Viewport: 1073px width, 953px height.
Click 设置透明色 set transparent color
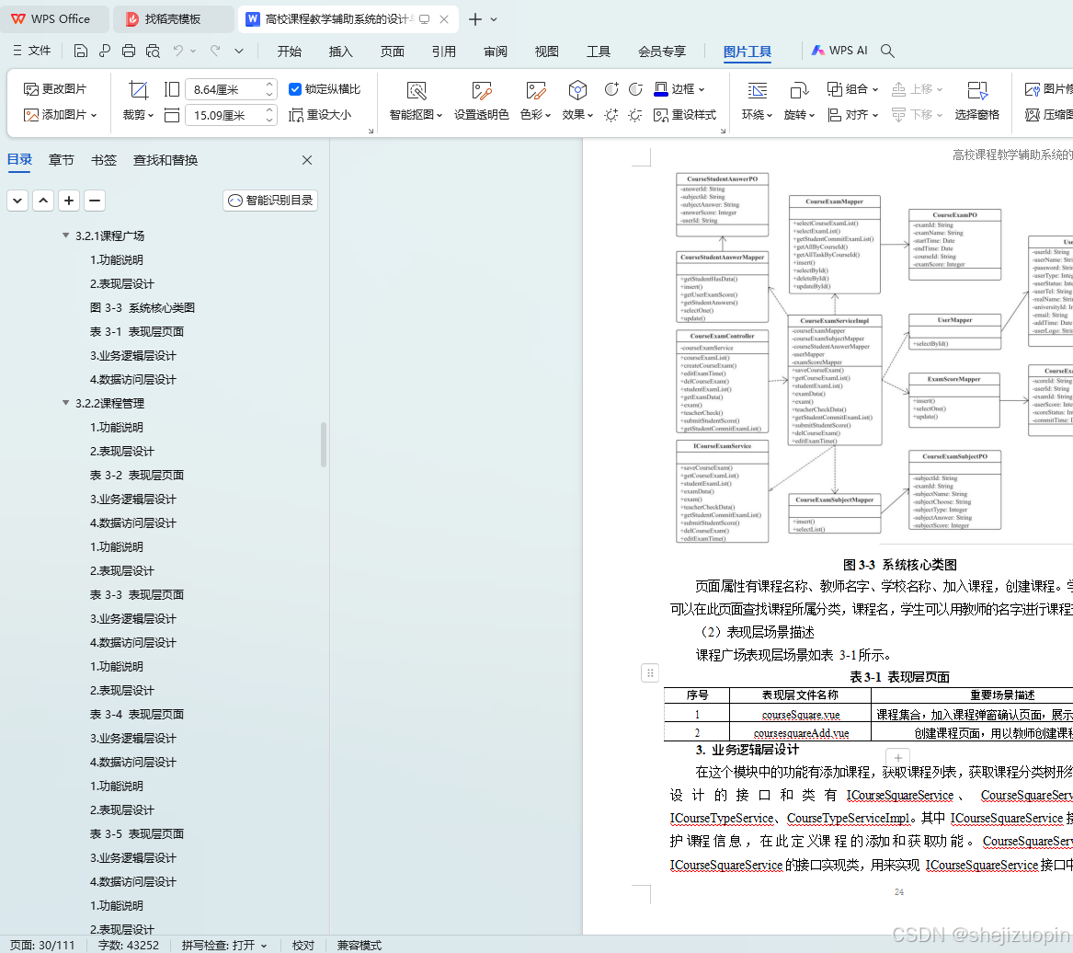tap(482, 101)
